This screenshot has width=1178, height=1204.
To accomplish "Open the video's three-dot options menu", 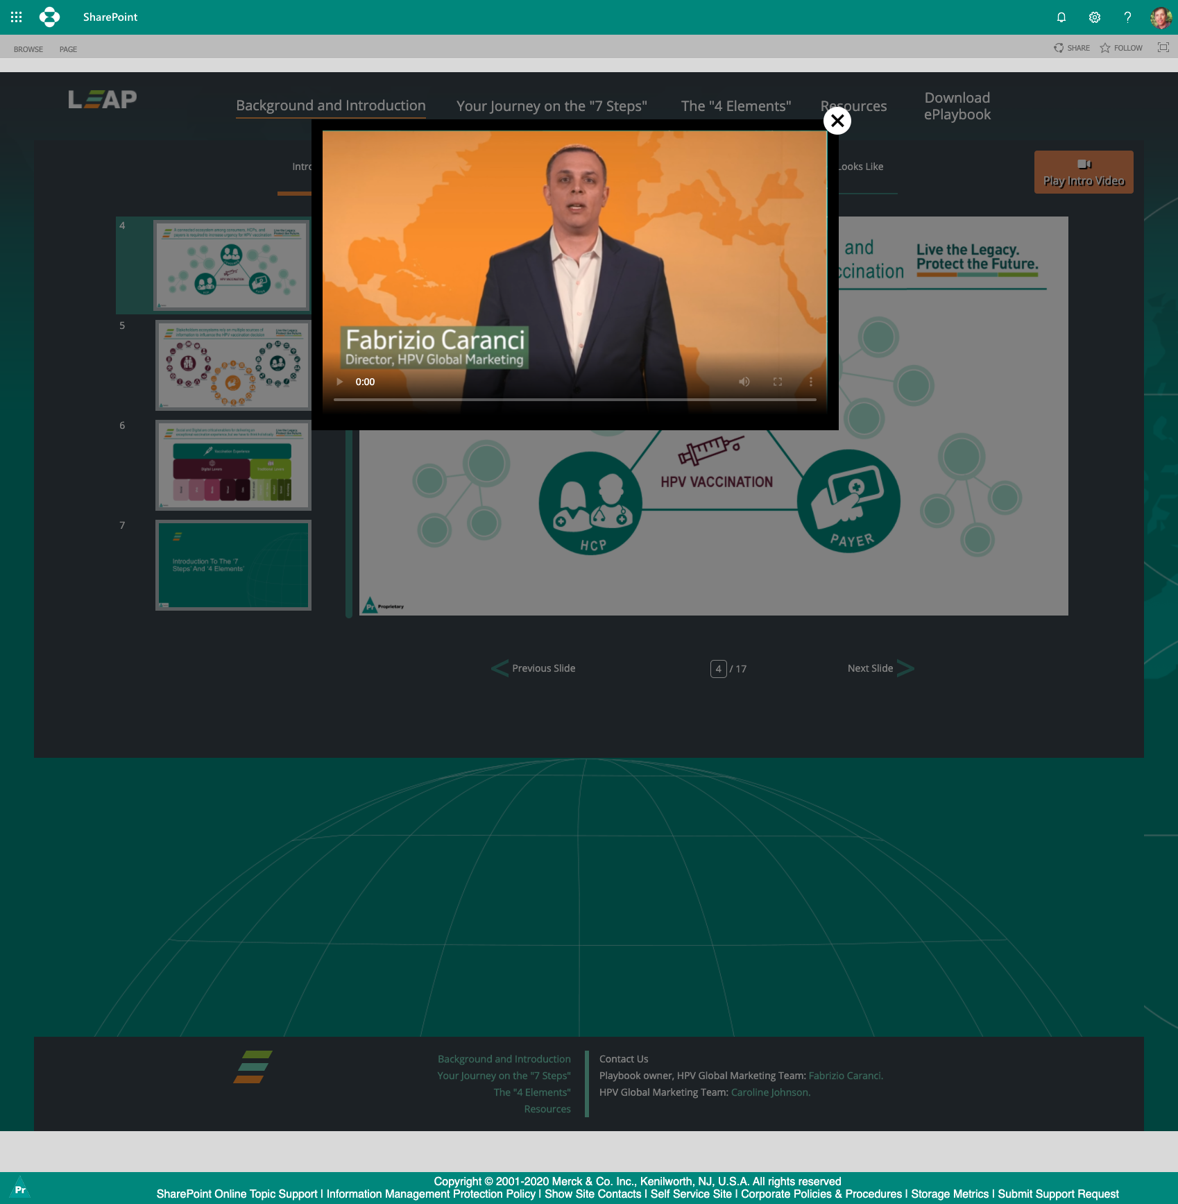I will click(810, 382).
